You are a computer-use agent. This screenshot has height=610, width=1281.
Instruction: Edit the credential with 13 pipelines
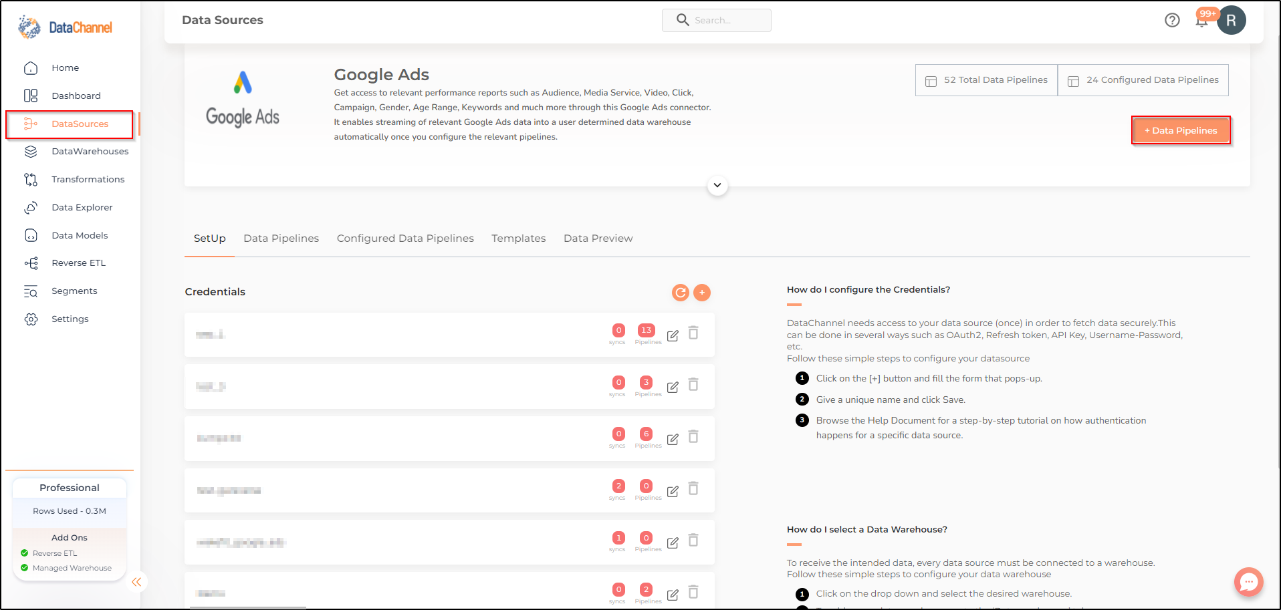673,335
